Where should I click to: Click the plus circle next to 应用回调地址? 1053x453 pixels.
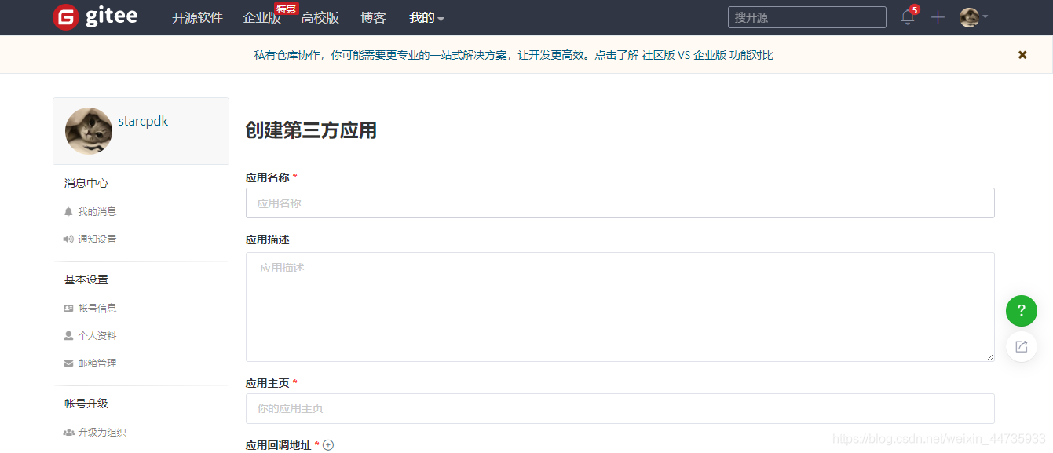[x=328, y=445]
